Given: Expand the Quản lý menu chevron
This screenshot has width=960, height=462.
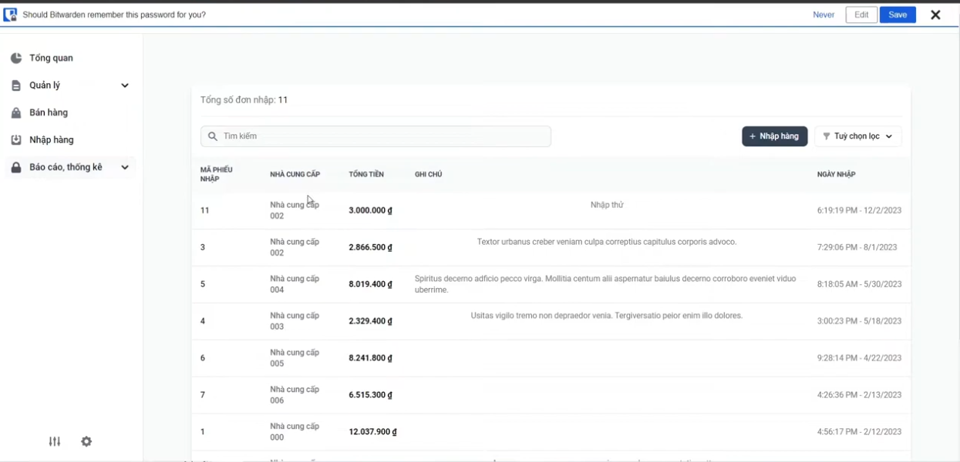Looking at the screenshot, I should 125,85.
